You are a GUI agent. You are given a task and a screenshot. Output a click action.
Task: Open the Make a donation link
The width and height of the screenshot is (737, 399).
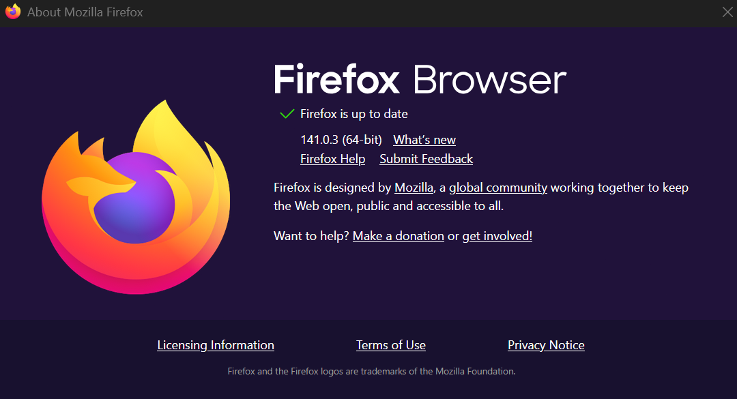tap(398, 236)
